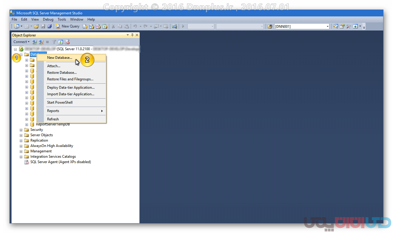
Task: Click the Open File folder icon
Action: click(36, 26)
